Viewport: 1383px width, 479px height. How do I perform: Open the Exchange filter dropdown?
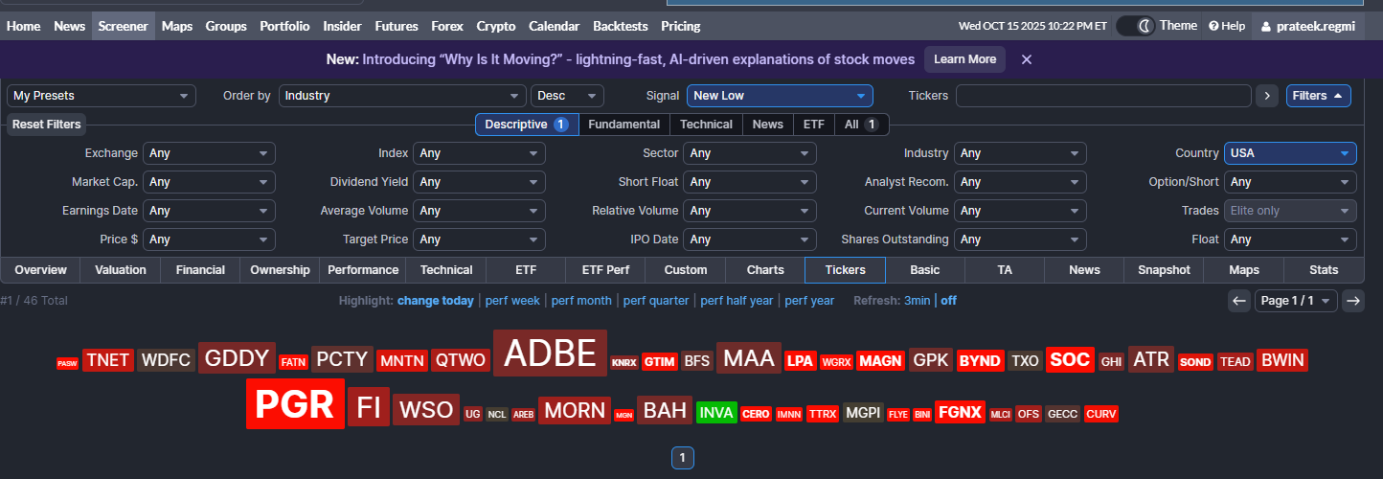point(209,153)
